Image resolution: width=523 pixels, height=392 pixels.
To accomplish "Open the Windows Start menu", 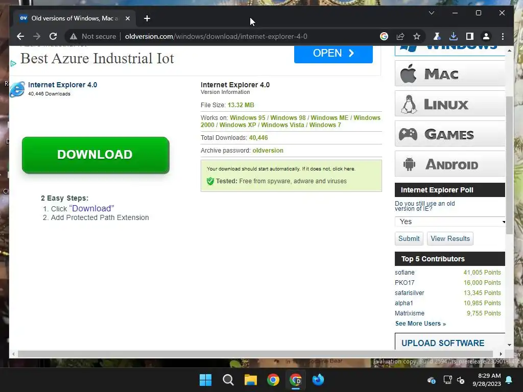I will tap(205, 380).
